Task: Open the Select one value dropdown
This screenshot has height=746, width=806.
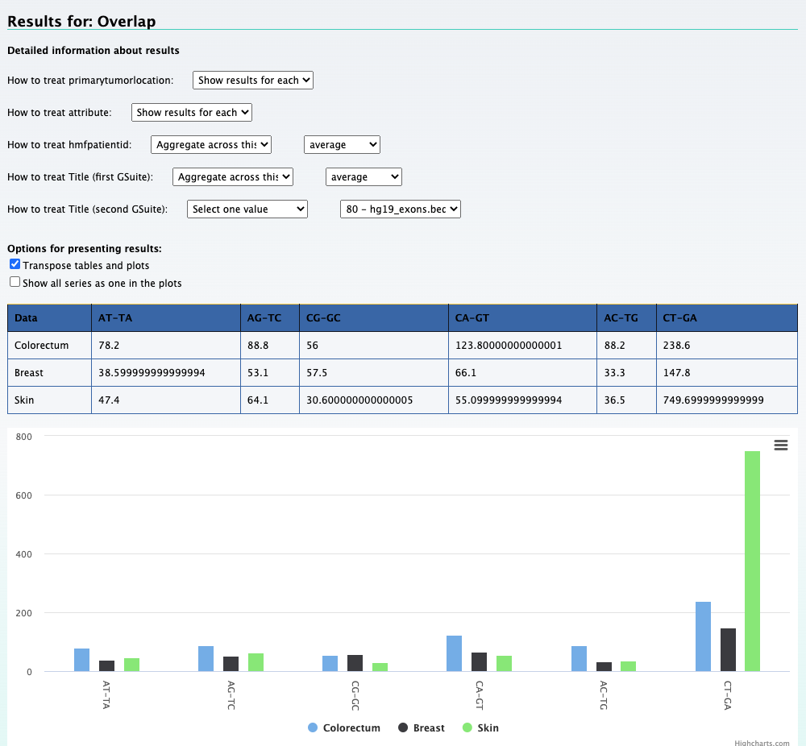Action: click(247, 209)
